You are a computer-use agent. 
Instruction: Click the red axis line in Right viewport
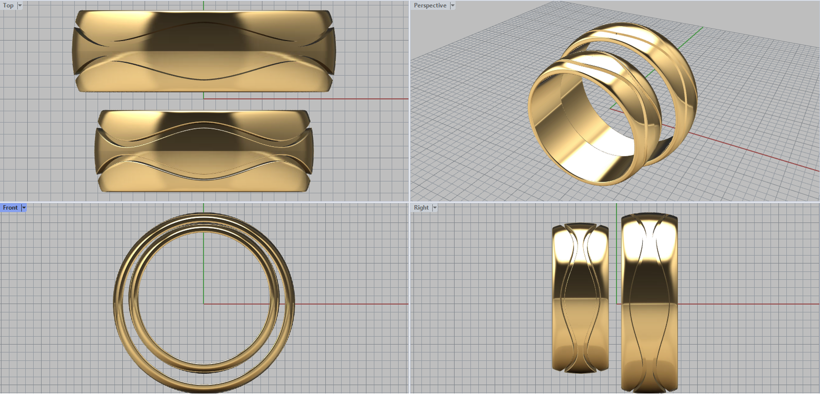coord(743,304)
